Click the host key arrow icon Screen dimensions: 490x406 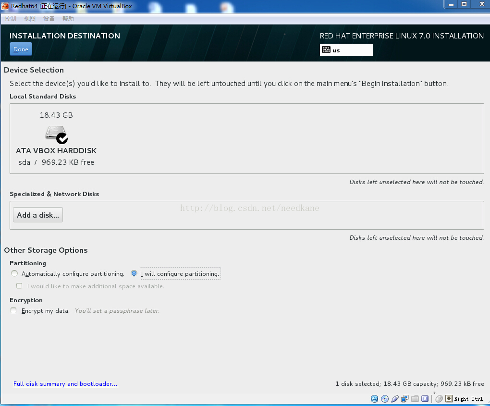(449, 398)
